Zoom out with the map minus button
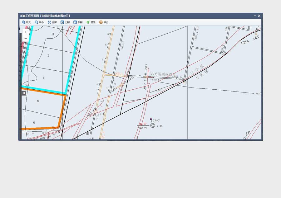Image resolution: width=281 pixels, height=198 pixels. point(26,38)
